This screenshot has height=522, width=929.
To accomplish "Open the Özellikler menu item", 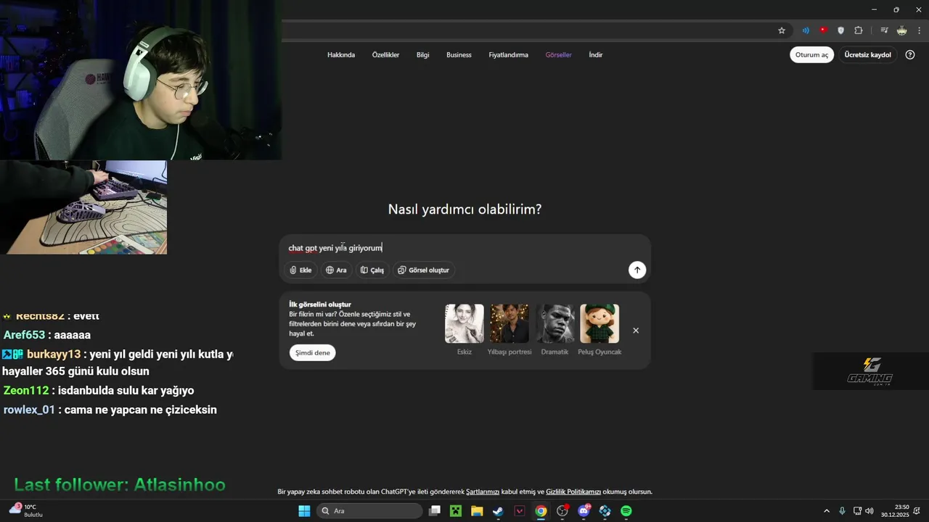I will [386, 55].
